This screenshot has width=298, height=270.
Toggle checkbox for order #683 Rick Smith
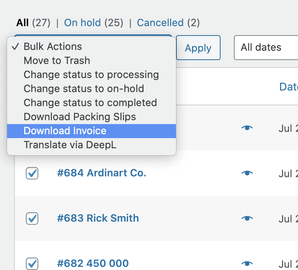[x=32, y=218]
